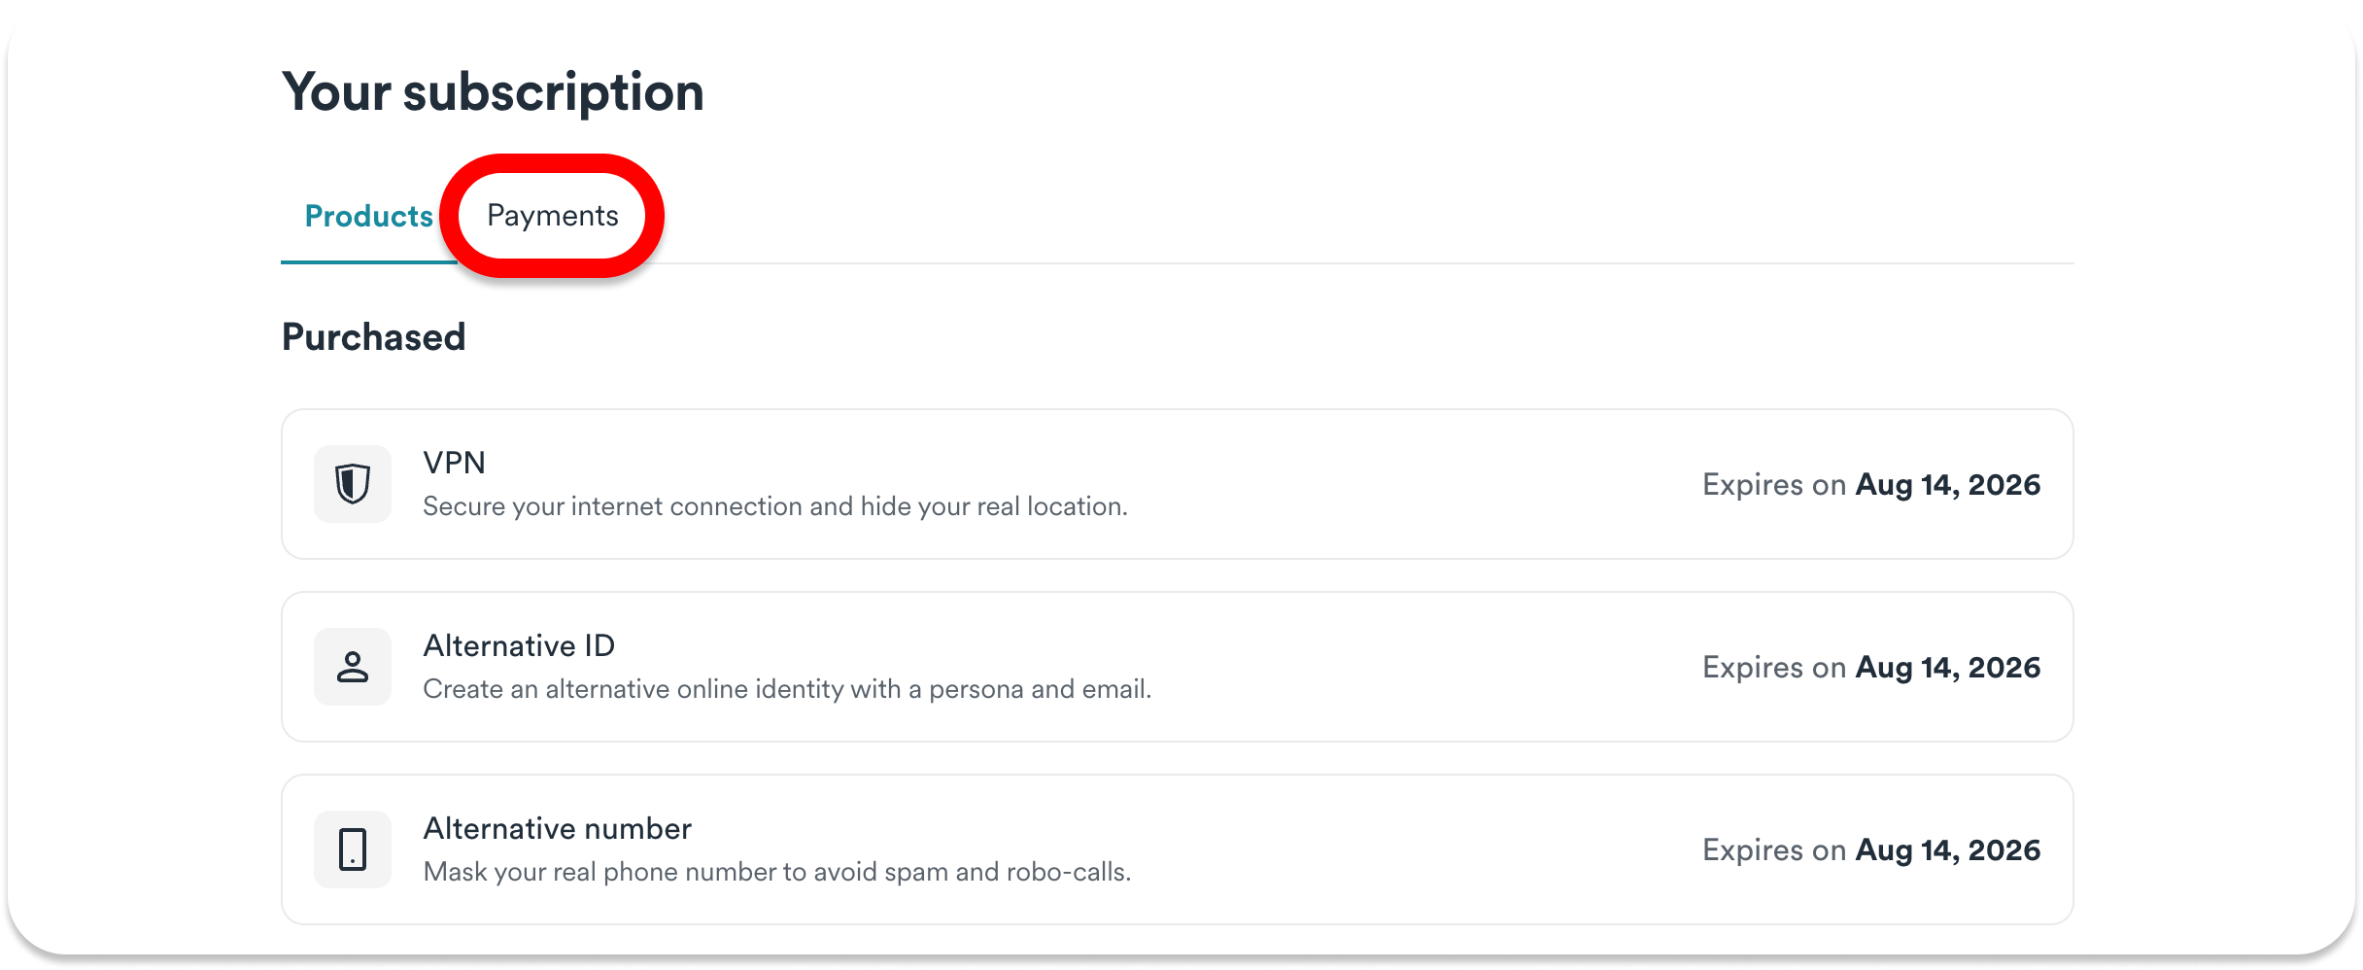Switch to the Products tab
The height and width of the screenshot is (970, 2363).
click(368, 216)
